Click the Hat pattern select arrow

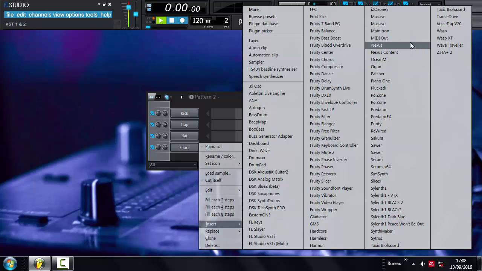207,136
